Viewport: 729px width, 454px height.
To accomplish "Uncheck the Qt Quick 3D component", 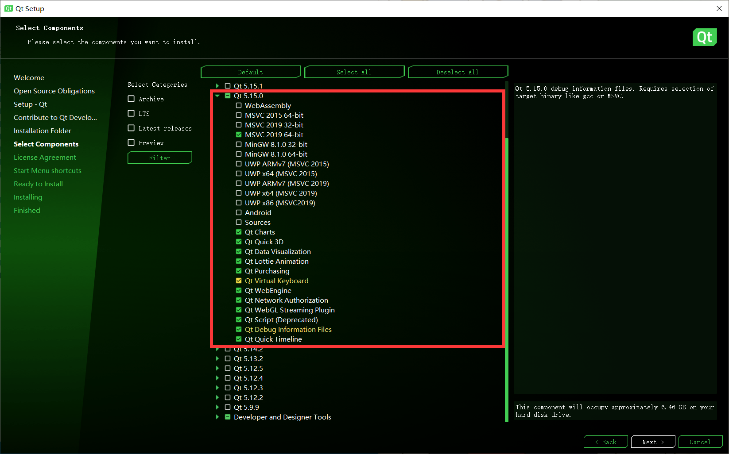I will [x=239, y=242].
